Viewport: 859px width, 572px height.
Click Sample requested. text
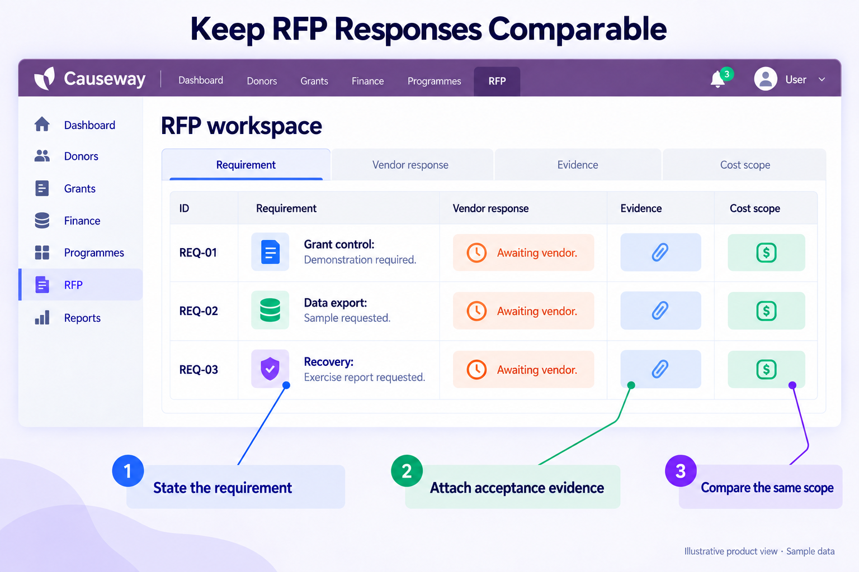pos(347,318)
